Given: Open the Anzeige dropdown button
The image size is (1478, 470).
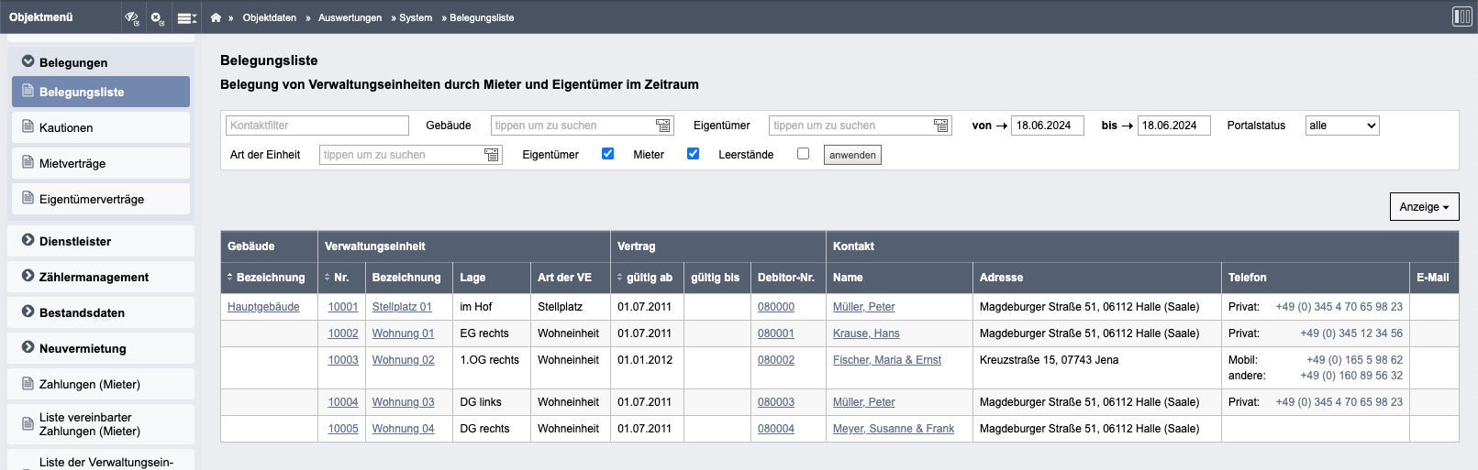Looking at the screenshot, I should (1424, 207).
